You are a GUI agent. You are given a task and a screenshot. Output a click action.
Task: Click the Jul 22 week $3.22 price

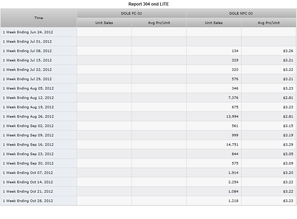pyautogui.click(x=288, y=69)
